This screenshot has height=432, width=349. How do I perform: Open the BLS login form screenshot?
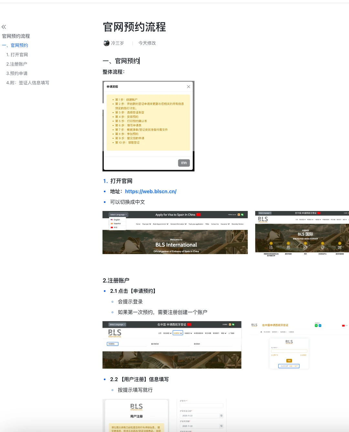click(x=299, y=345)
